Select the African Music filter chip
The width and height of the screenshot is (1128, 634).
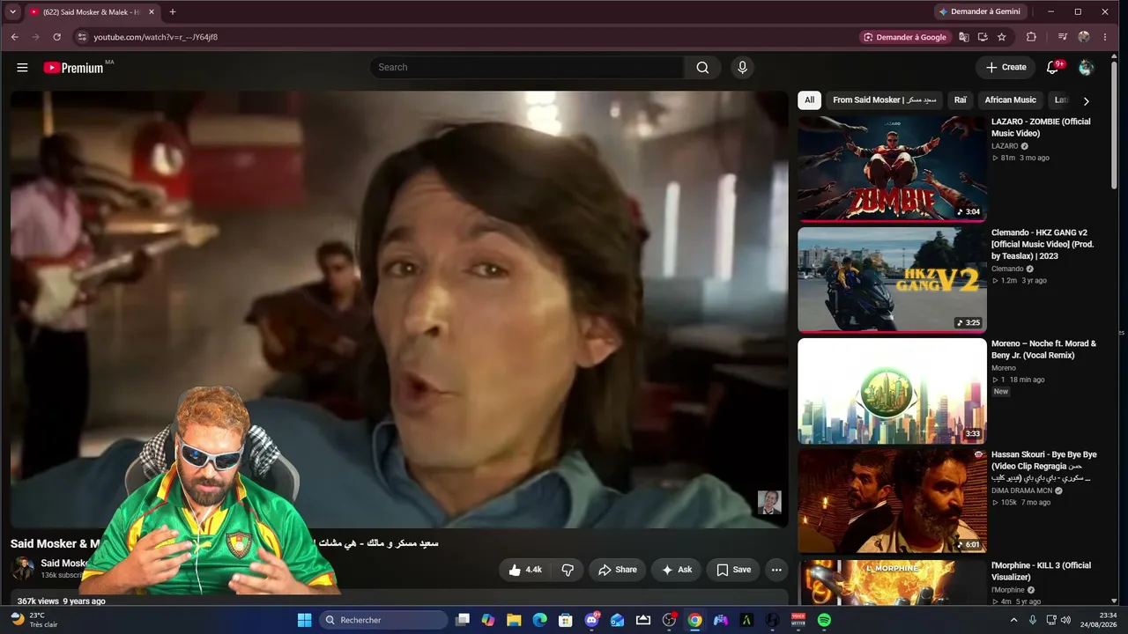pos(1010,100)
